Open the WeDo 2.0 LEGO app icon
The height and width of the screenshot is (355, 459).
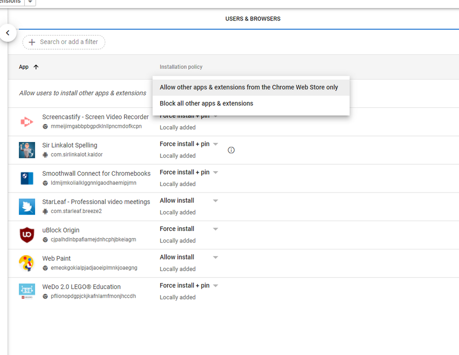point(27,291)
